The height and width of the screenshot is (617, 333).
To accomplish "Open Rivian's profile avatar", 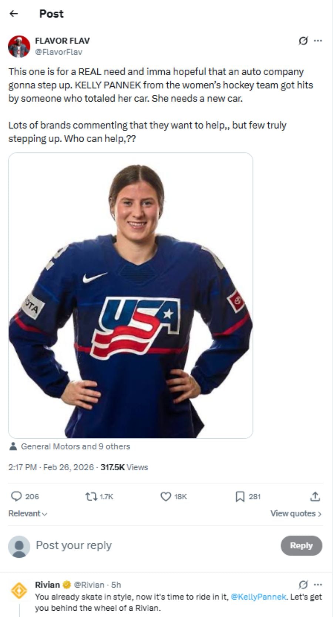I will click(x=19, y=590).
